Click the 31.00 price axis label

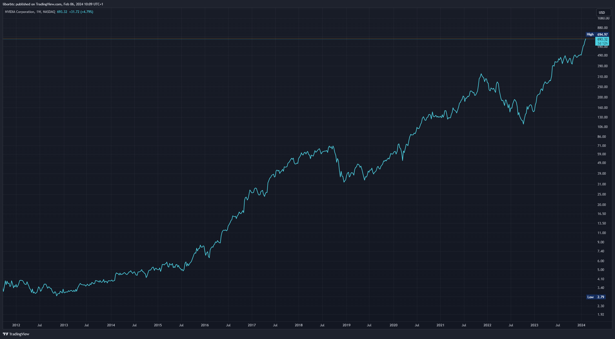point(601,184)
